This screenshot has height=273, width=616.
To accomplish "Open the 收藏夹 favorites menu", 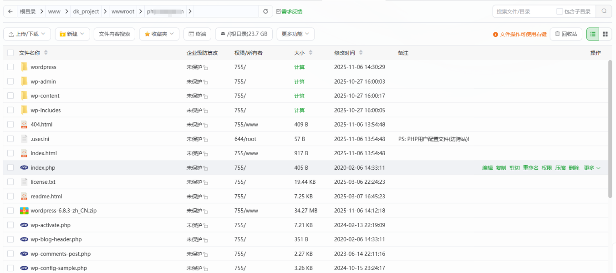I will 159,34.
